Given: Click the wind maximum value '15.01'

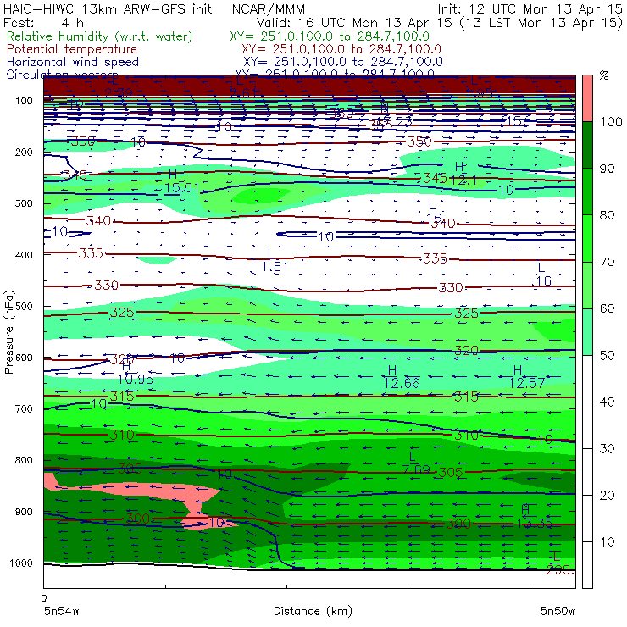Looking at the screenshot, I should tap(181, 187).
